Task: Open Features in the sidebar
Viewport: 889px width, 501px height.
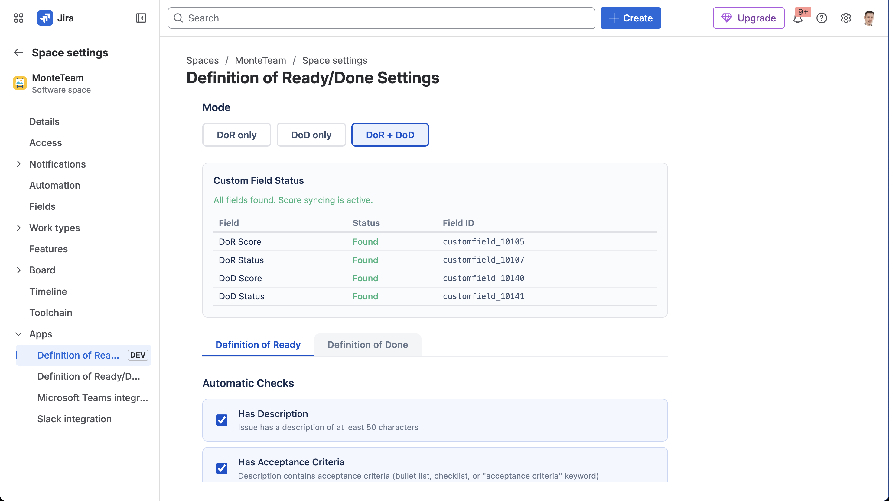Action: pyautogui.click(x=48, y=249)
